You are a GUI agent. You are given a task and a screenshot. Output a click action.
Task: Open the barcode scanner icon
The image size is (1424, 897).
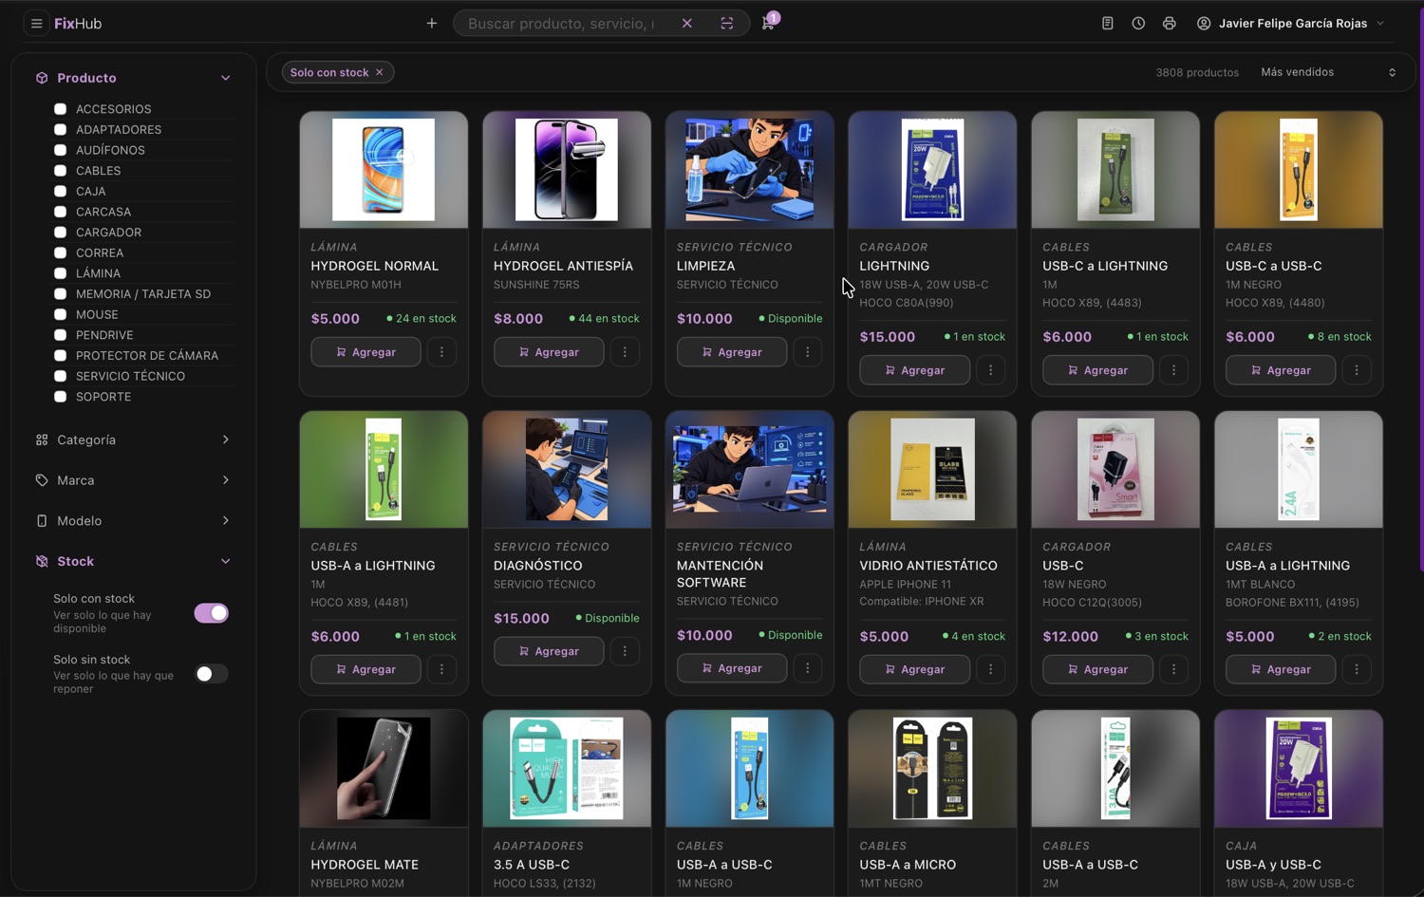pyautogui.click(x=727, y=24)
